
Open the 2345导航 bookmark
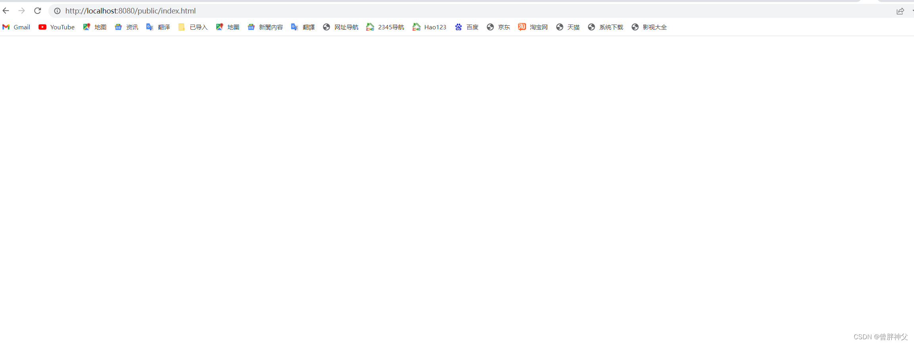click(x=385, y=27)
